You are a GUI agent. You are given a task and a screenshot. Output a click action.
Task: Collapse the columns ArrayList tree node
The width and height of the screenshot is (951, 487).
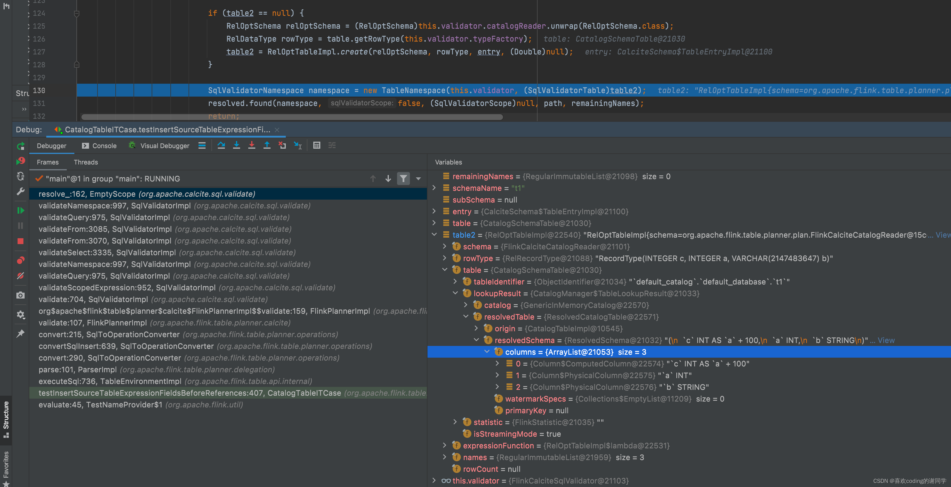[487, 351]
